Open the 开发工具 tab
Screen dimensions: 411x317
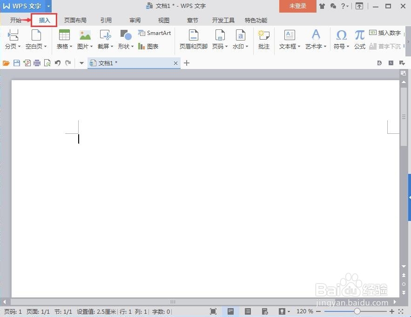pos(223,20)
